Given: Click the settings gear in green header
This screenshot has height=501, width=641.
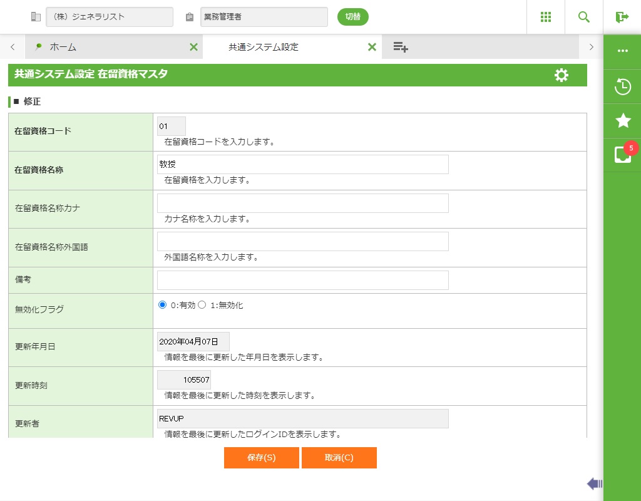Looking at the screenshot, I should 562,75.
